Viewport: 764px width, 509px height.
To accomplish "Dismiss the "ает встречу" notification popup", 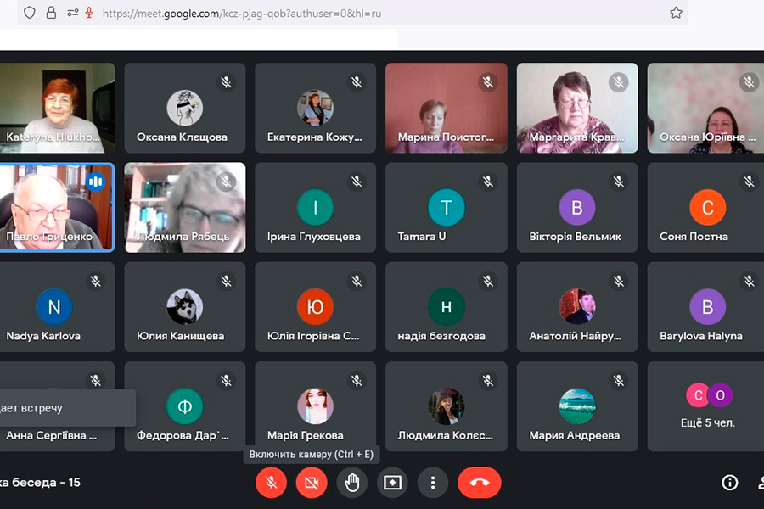I will click(68, 408).
